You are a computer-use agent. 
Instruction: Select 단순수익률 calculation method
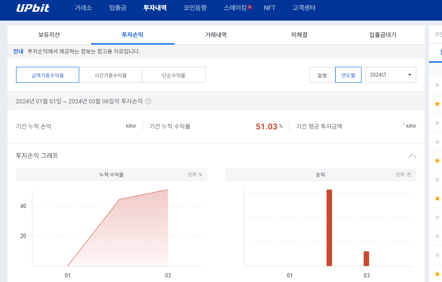tap(174, 75)
